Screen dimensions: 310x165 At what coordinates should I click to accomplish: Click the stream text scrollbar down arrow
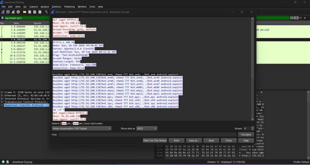coord(252,119)
